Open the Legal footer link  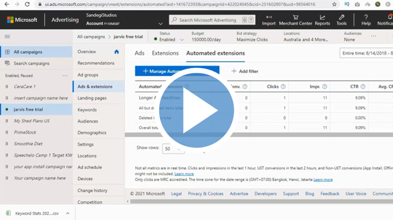coord(176,194)
